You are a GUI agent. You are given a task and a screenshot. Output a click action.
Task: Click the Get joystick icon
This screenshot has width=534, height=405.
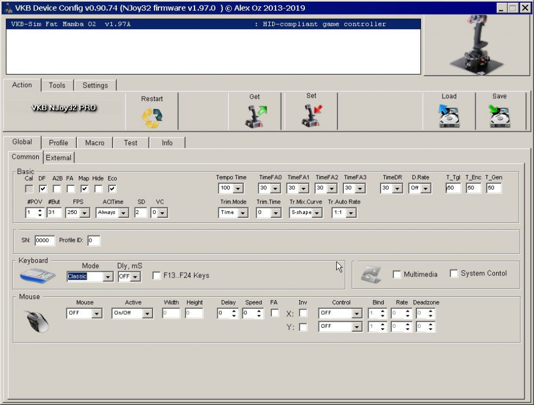point(255,117)
